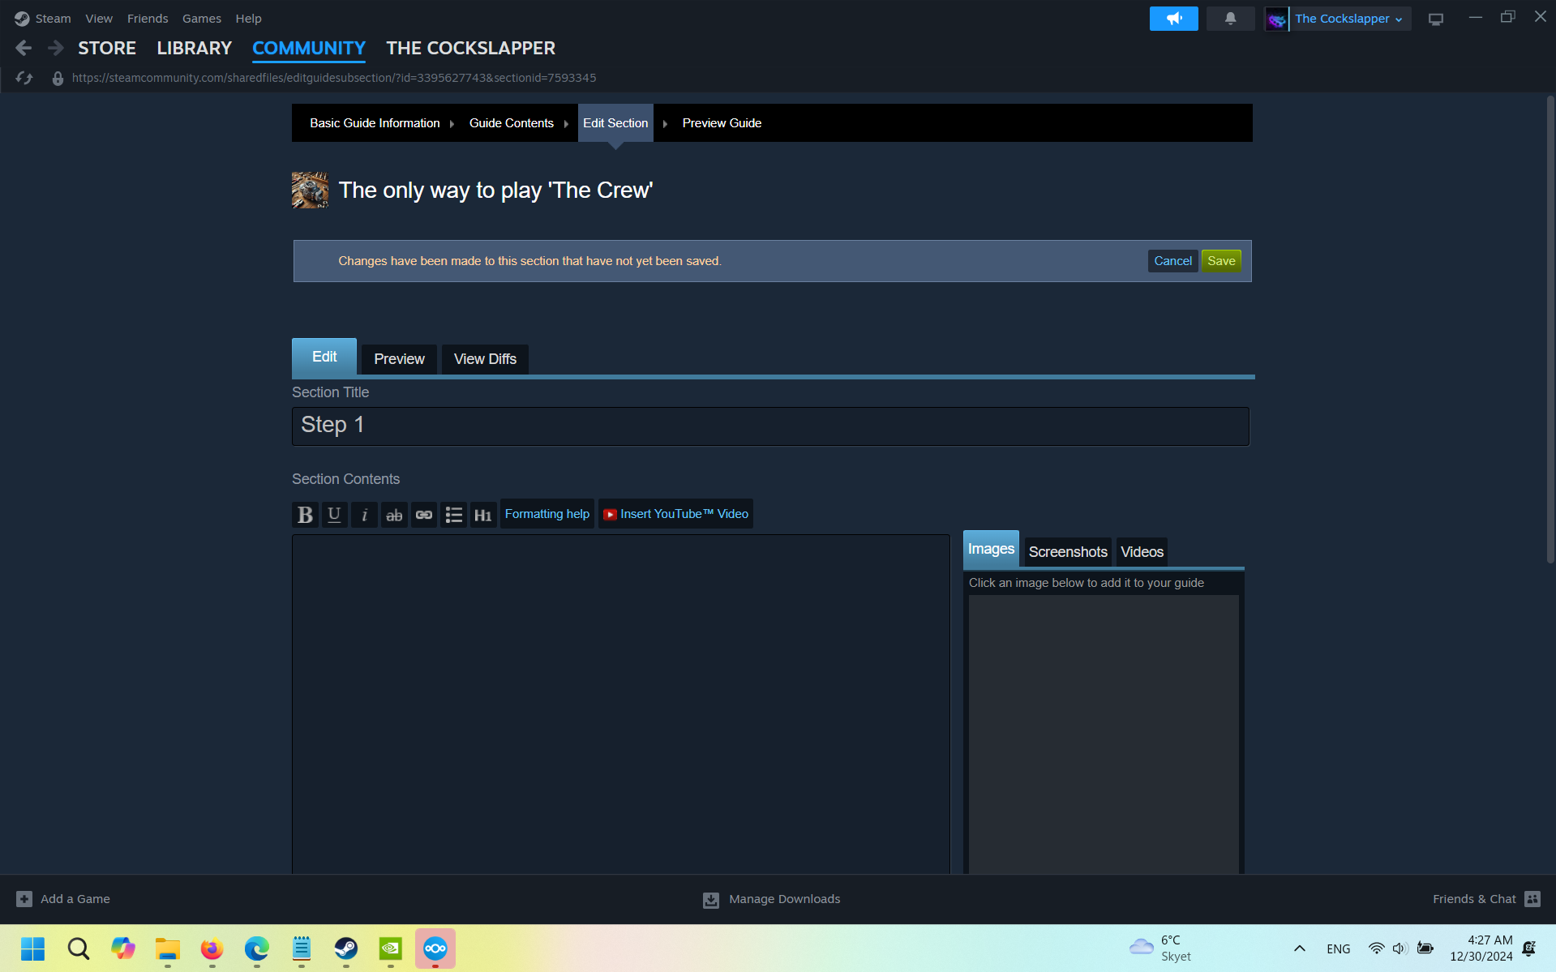1556x972 pixels.
Task: Open THE COCKSLAPPER profile section
Action: coord(471,48)
